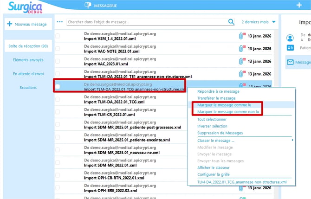
Task: Open the Brouillons folder
Action: (28, 87)
